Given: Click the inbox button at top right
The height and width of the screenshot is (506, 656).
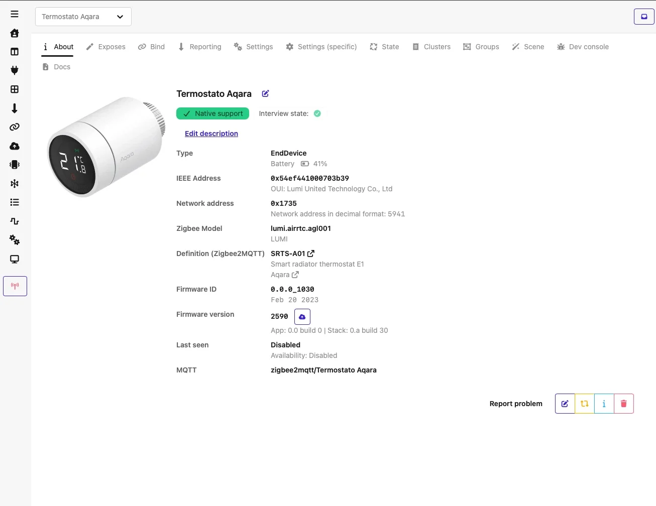Looking at the screenshot, I should tap(644, 17).
